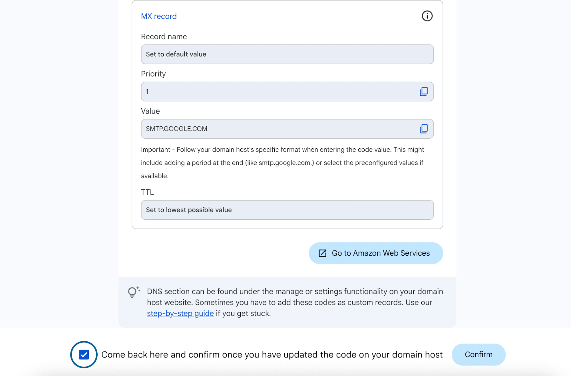
Task: Uncheck the domain host confirmation checkbox
Action: tap(84, 355)
